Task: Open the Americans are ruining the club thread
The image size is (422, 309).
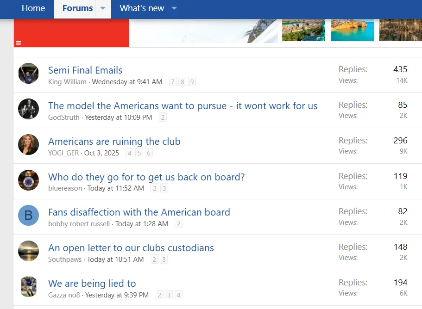Action: 114,142
